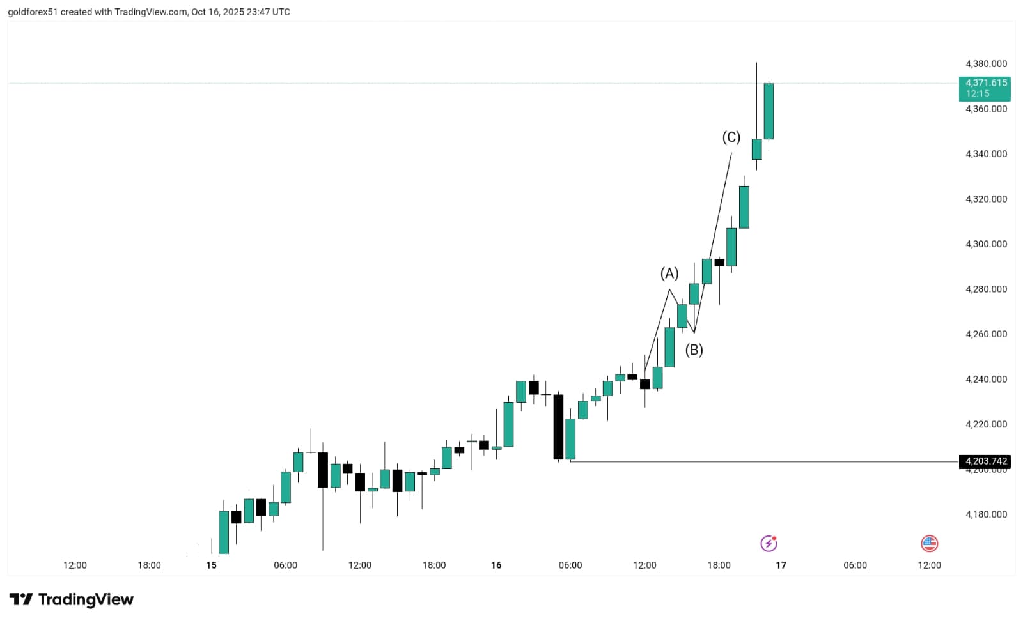Click the TradingView wordmark text
The height and width of the screenshot is (623, 1023).
(86, 599)
